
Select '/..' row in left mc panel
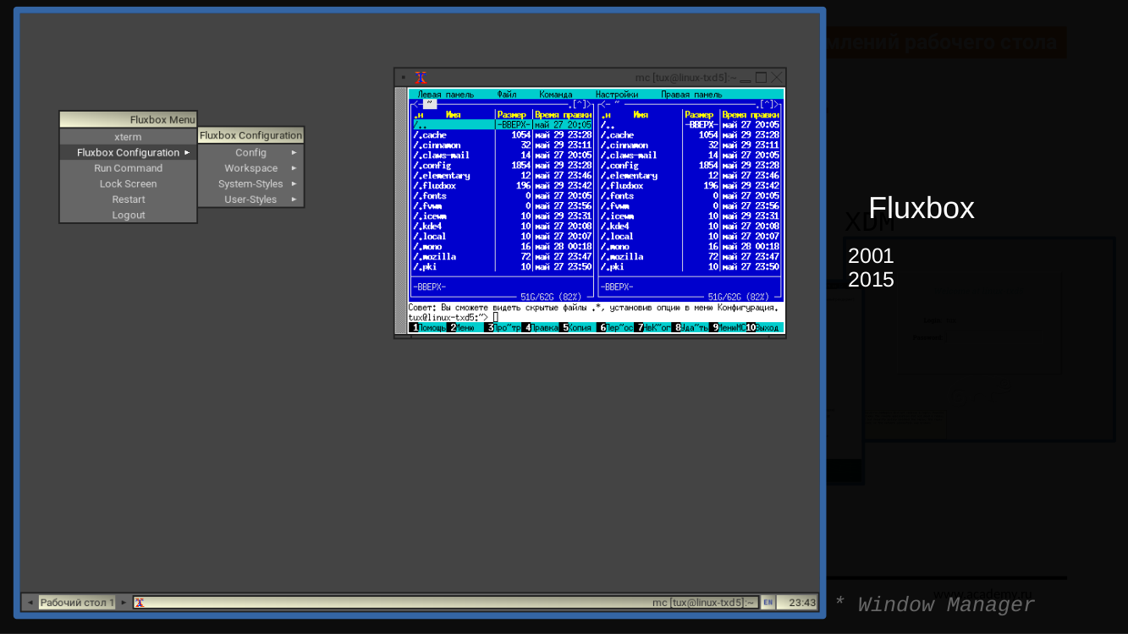(503, 125)
